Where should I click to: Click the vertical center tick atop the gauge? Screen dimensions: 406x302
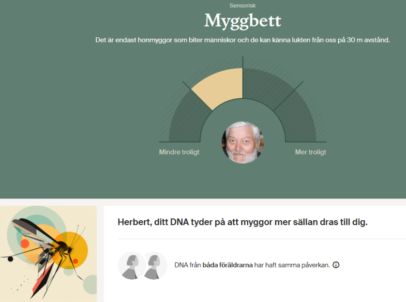(x=242, y=62)
